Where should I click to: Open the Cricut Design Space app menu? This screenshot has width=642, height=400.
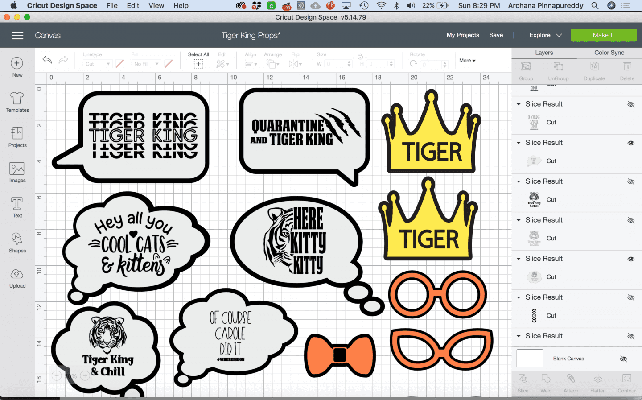(62, 5)
